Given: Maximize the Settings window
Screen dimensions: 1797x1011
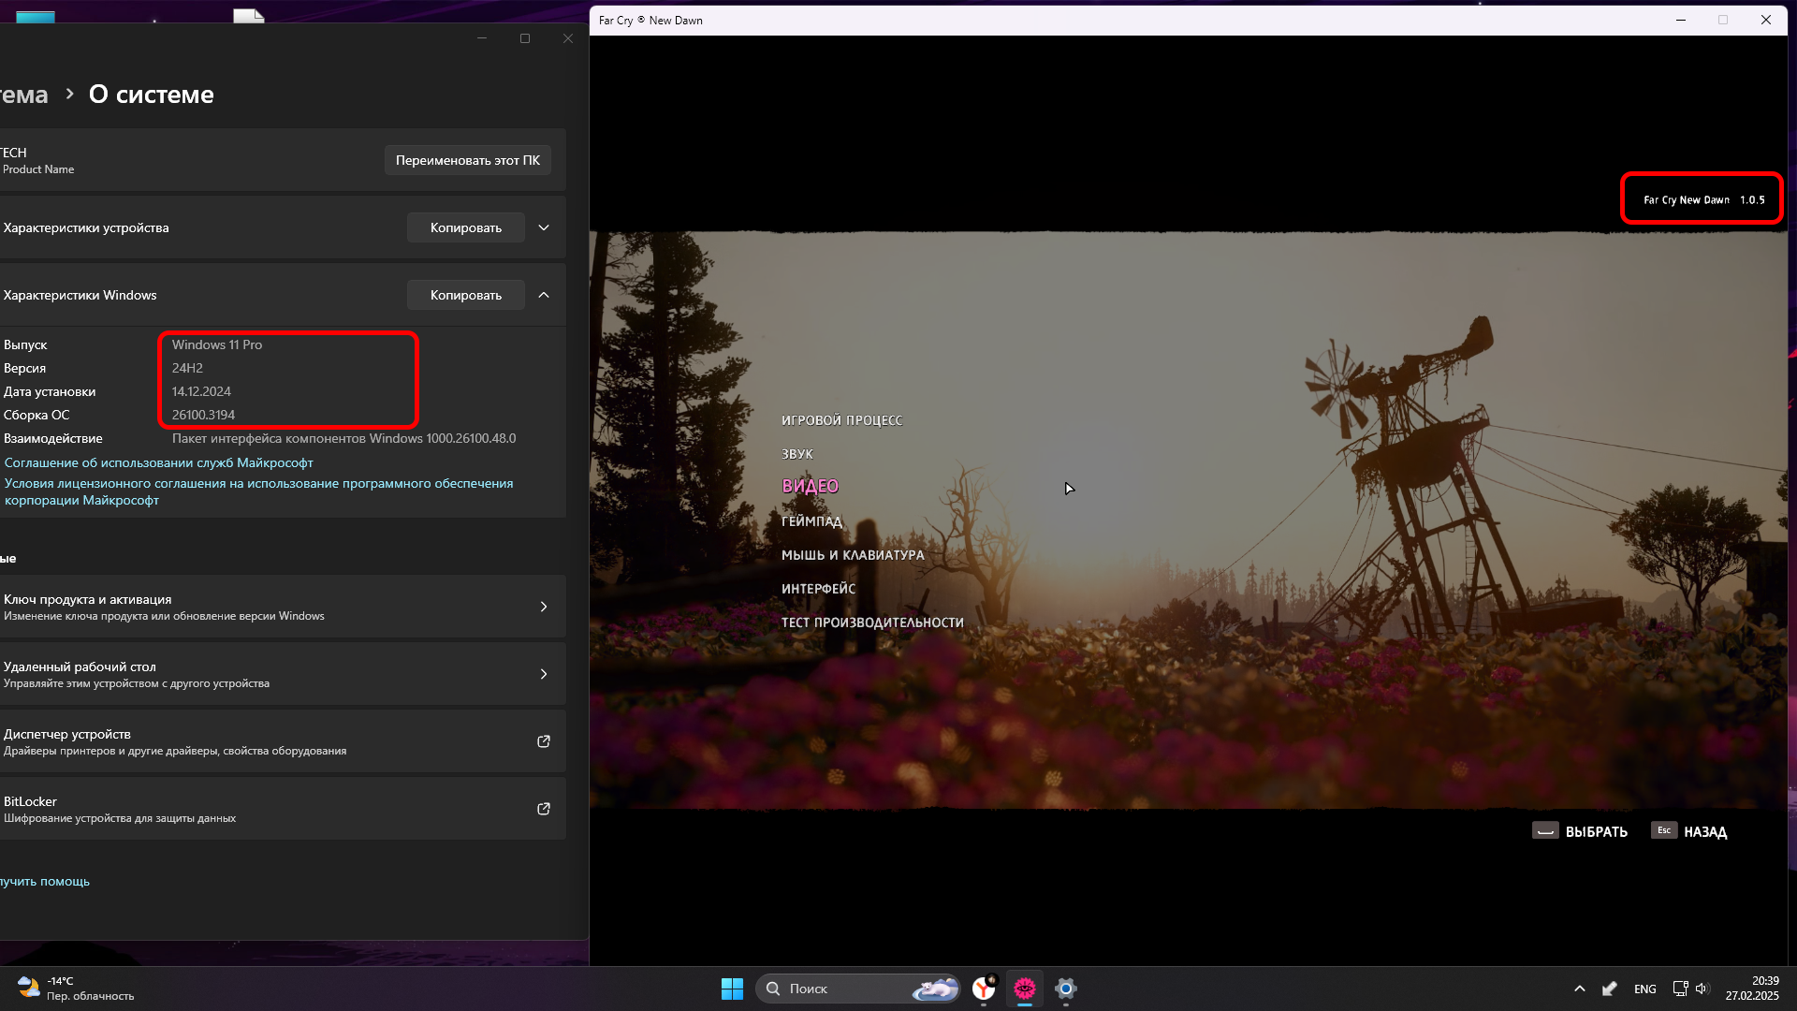Looking at the screenshot, I should coord(525,38).
